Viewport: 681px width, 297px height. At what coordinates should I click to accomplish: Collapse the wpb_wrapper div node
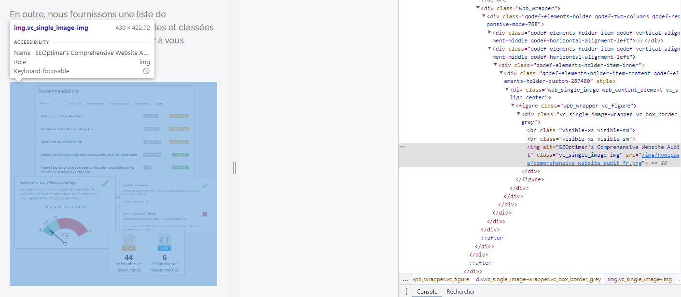click(x=478, y=8)
